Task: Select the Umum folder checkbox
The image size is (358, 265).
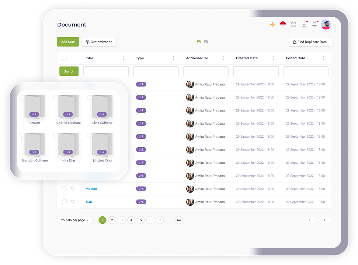Action: coord(22,98)
